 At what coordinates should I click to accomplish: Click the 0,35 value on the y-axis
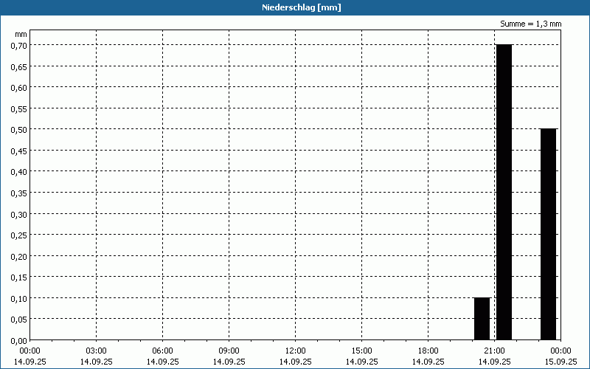pos(18,193)
